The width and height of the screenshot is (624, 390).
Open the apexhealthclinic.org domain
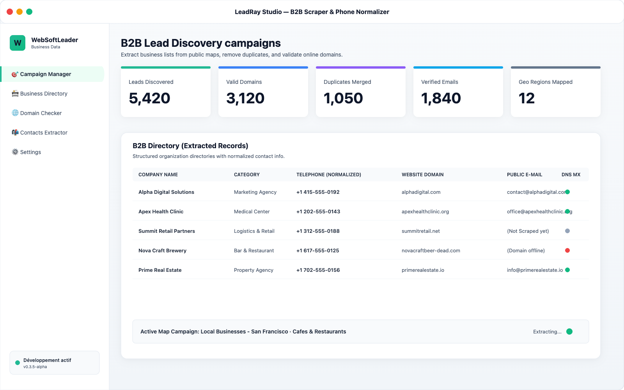pos(425,211)
